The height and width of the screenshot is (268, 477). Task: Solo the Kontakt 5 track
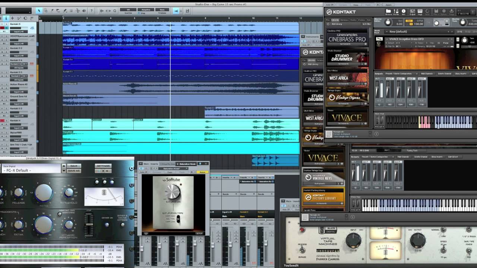(x=6, y=24)
